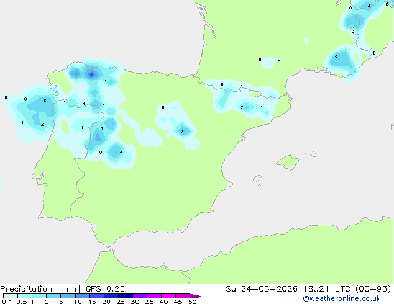Click the 20–25 mm legend color swatch
Screen dimensions: 394x304
pyautogui.click(x=111, y=296)
